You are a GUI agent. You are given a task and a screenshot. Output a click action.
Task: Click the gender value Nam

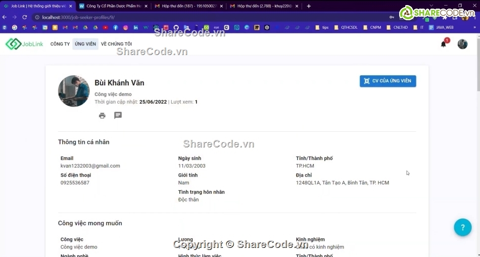[x=184, y=183]
